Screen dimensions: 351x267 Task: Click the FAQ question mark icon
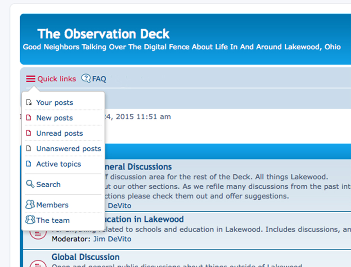click(86, 79)
